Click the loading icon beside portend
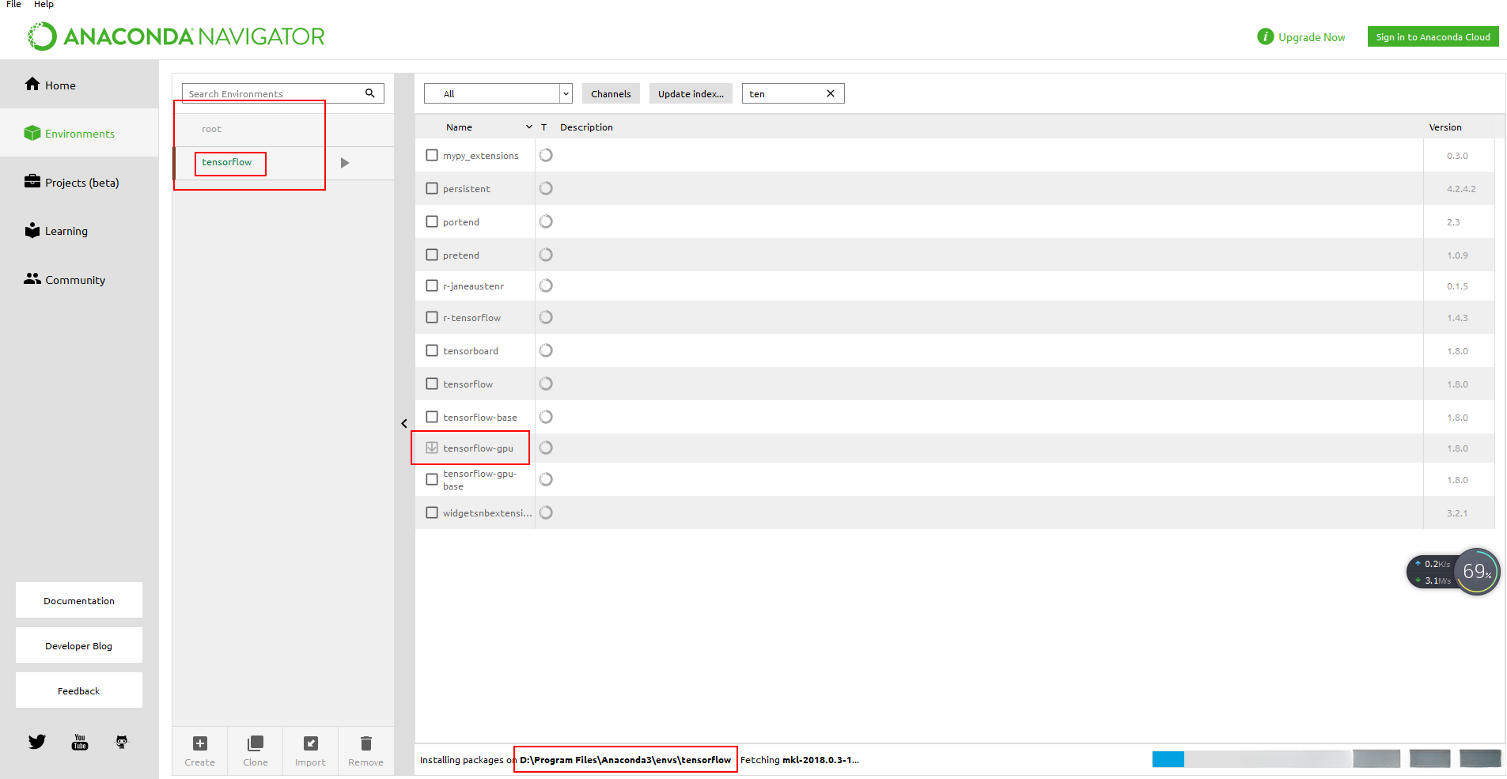The image size is (1507, 779). click(546, 221)
